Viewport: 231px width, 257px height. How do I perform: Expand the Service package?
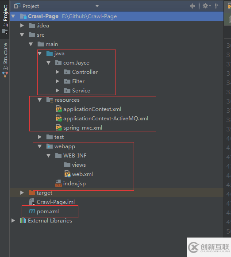[x=57, y=91]
